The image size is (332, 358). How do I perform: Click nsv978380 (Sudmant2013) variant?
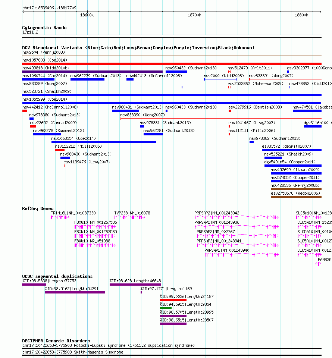coord(31,119)
